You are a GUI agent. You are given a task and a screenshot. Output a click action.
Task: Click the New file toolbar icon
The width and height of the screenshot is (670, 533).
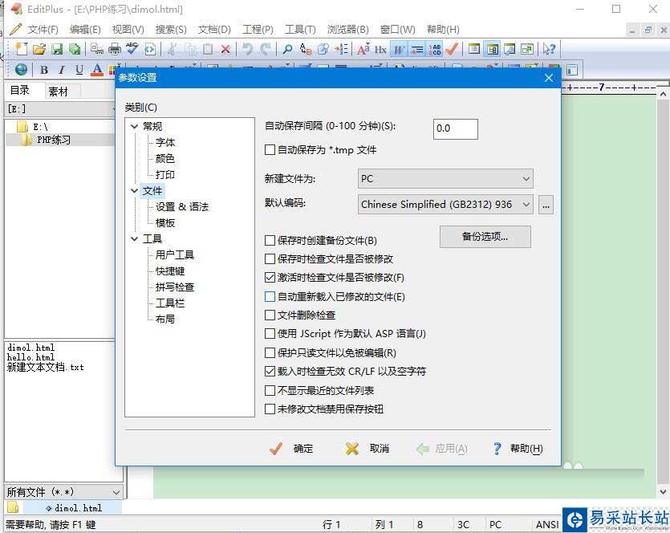(21, 49)
